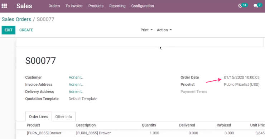Switch to the Other Info tab
The image size is (265, 139).
[x=63, y=116]
